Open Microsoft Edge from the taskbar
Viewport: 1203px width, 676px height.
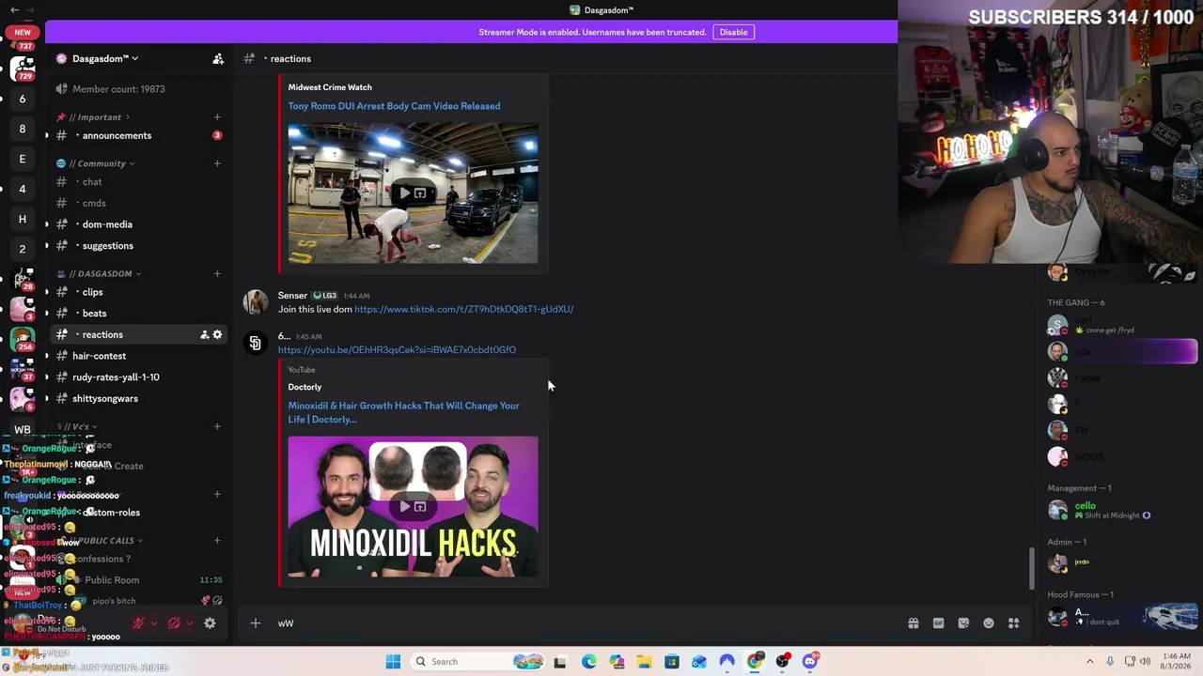(x=588, y=662)
